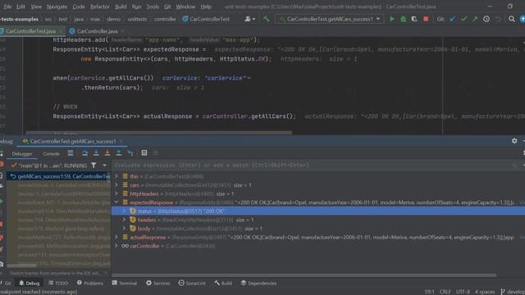The height and width of the screenshot is (295, 525).
Task: Open the Terminal tool window
Action: 125,283
